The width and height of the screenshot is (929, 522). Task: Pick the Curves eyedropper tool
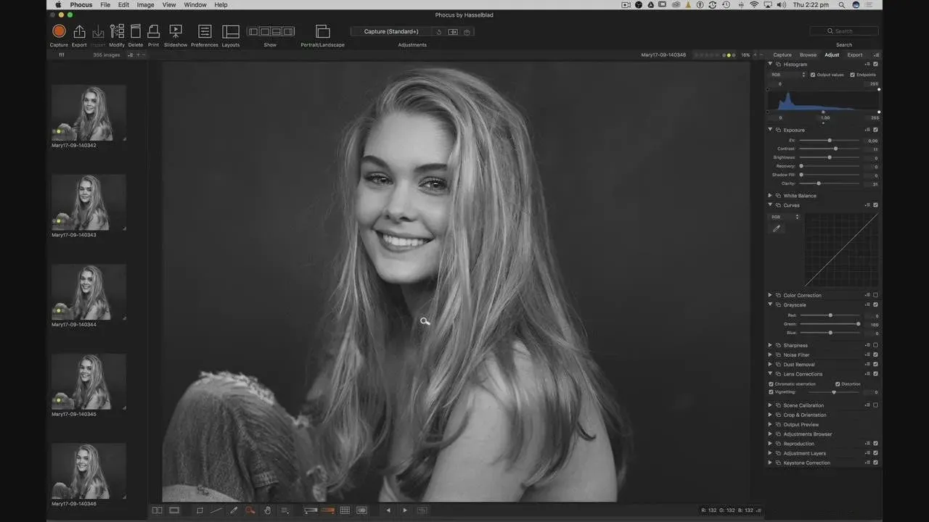777,228
